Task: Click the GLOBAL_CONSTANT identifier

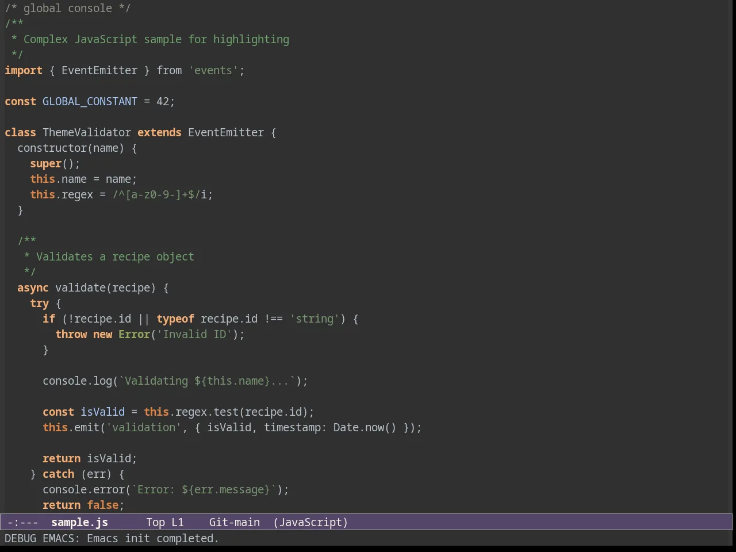Action: point(90,101)
